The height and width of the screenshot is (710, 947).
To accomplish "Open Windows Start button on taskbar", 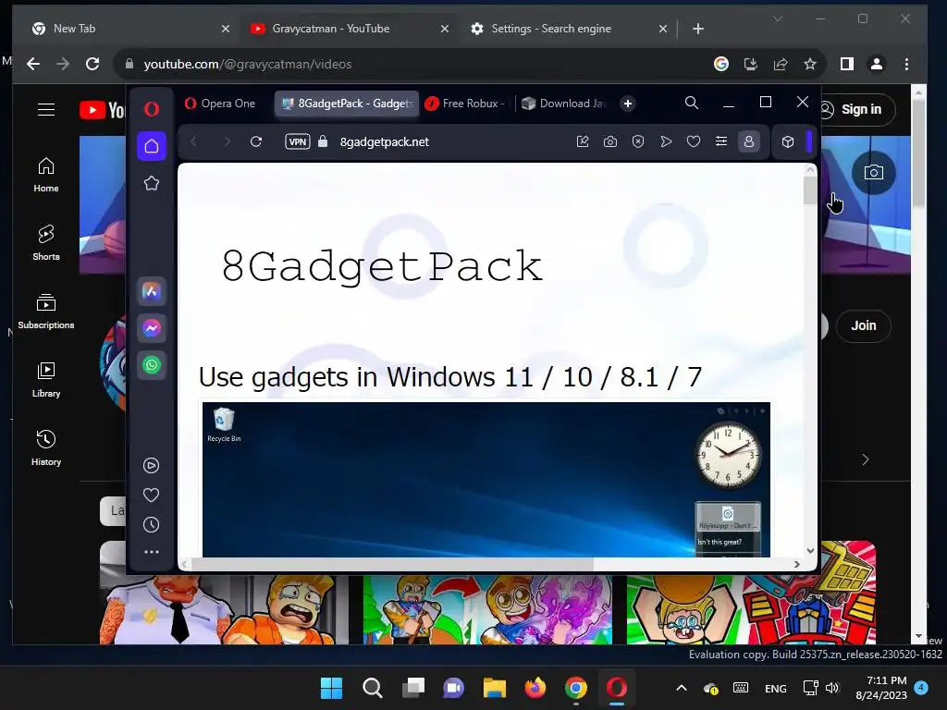I will pos(331,688).
